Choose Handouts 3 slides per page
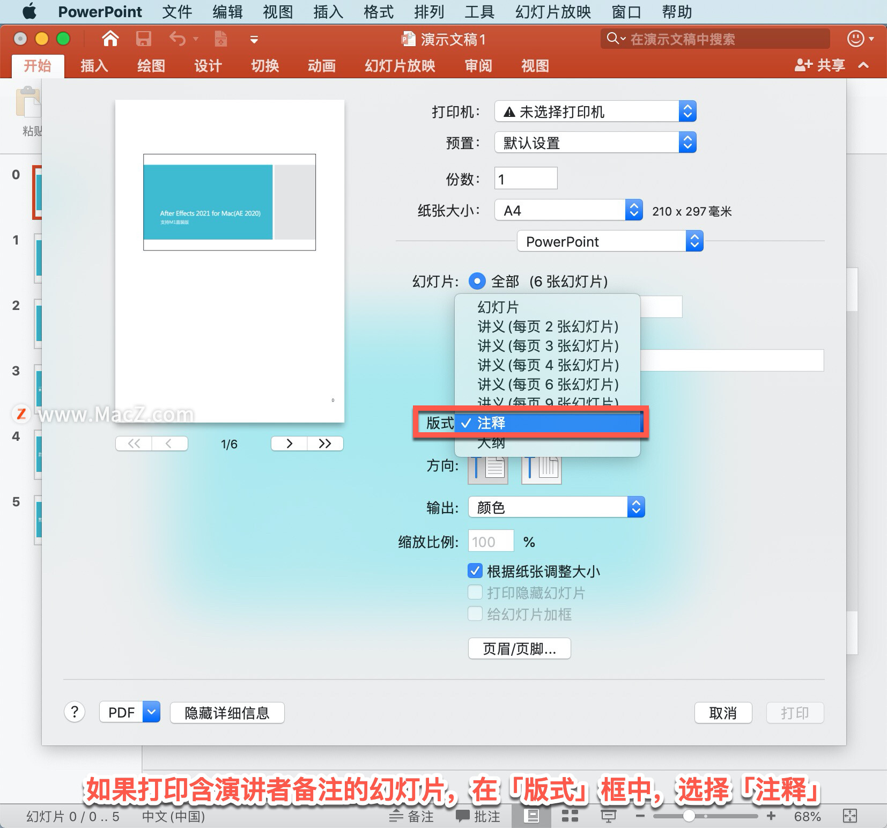Image resolution: width=887 pixels, height=828 pixels. (547, 346)
